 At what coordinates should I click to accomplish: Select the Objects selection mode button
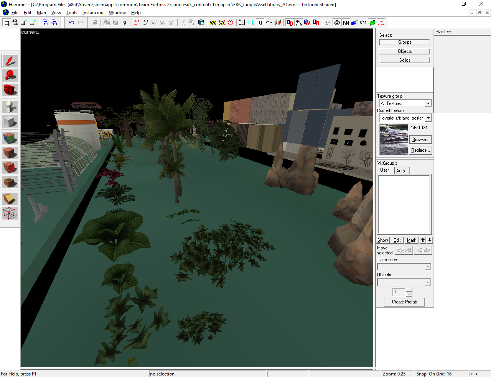[x=405, y=51]
